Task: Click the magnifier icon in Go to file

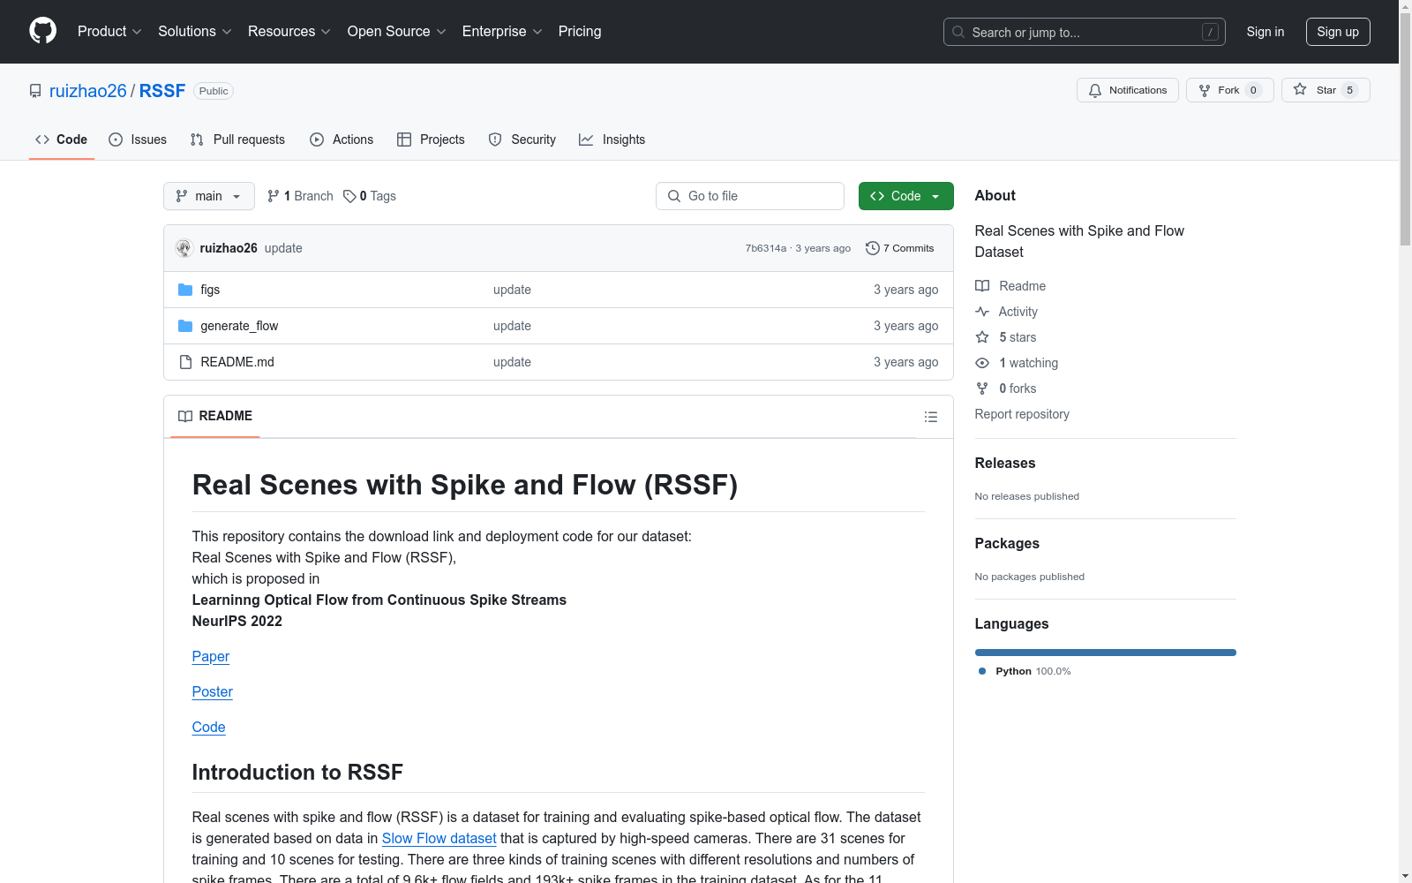Action: point(674,196)
